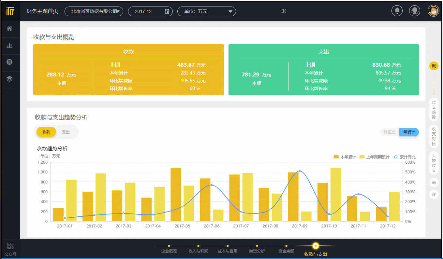Expand the 北京派可数据有限公司 company dropdown
Image resolution: width=443 pixels, height=259 pixels.
tap(94, 11)
